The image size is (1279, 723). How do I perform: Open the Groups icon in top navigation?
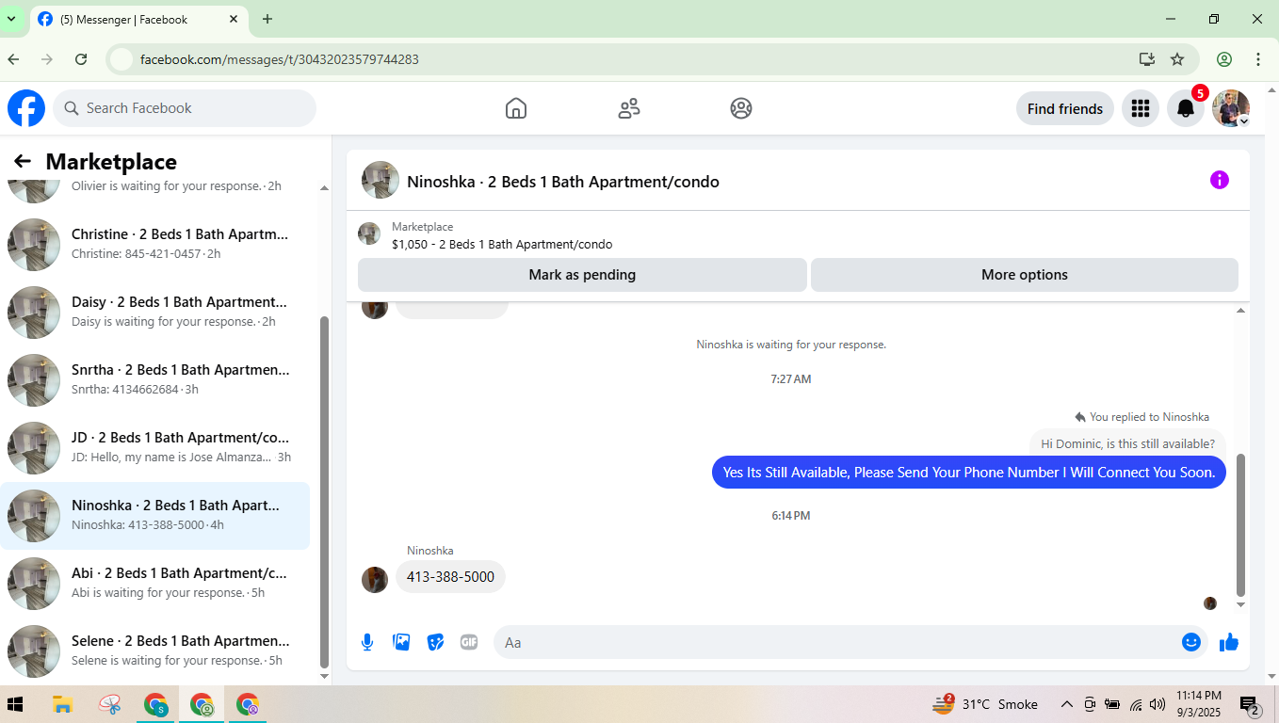click(741, 108)
